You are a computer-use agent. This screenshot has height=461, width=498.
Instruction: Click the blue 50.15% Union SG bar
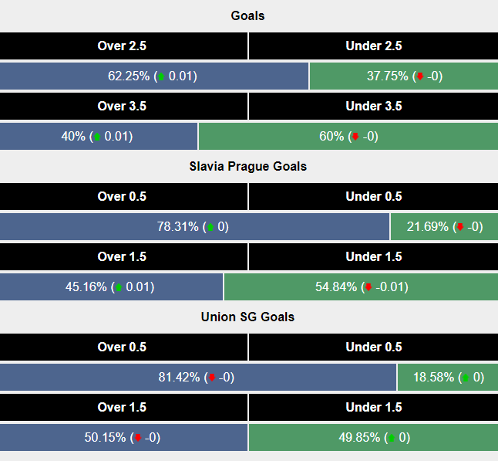click(46, 438)
